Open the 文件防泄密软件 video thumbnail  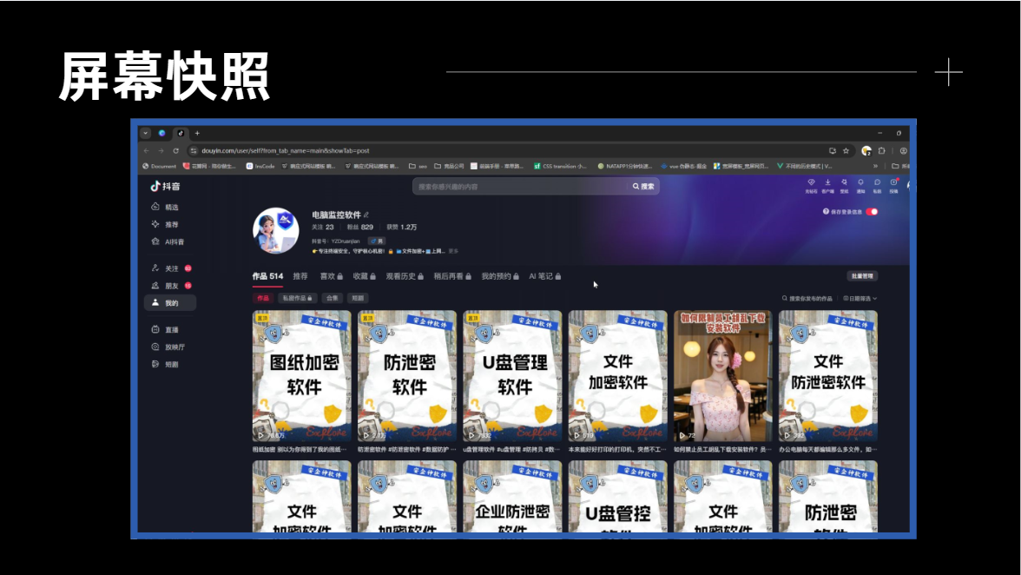(828, 376)
